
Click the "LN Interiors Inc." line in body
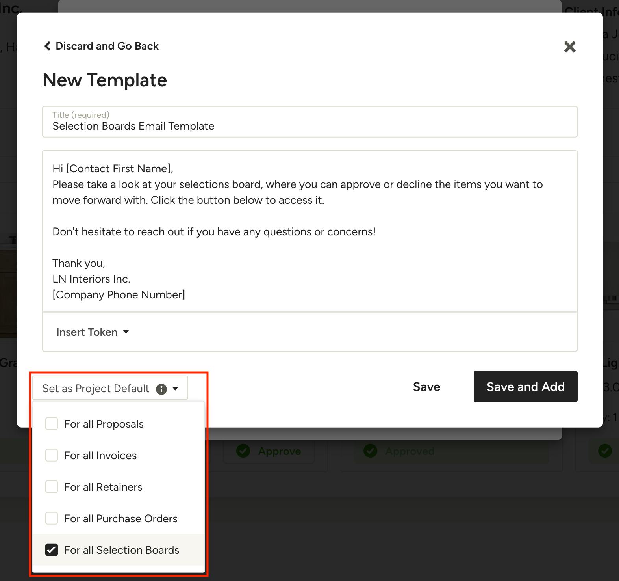pyautogui.click(x=91, y=279)
